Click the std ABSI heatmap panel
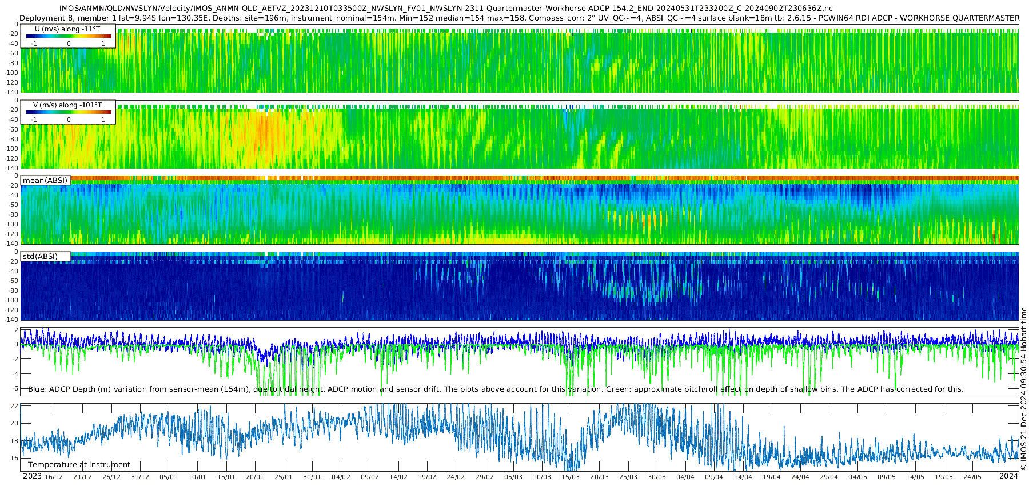Image resolution: width=1029 pixels, height=486 pixels. pos(520,286)
